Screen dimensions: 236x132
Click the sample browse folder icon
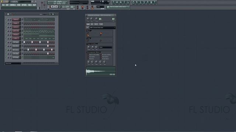87,28
